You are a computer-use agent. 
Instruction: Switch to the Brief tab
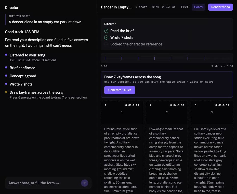[185, 7]
